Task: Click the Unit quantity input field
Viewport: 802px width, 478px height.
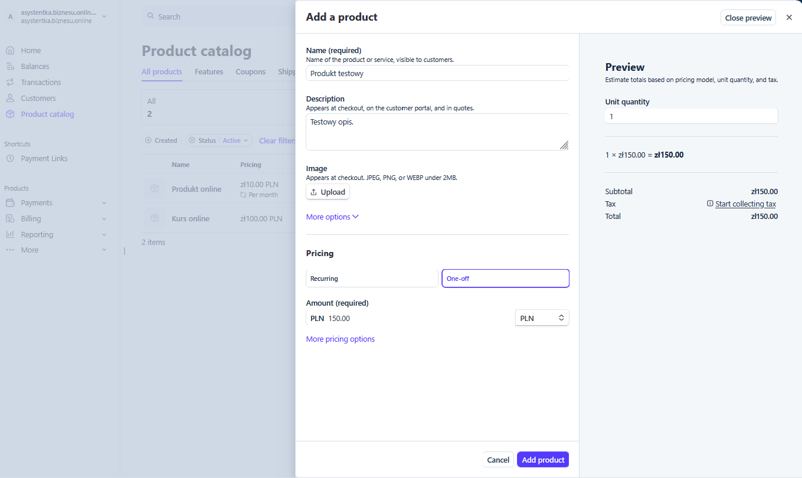Action: [691, 117]
